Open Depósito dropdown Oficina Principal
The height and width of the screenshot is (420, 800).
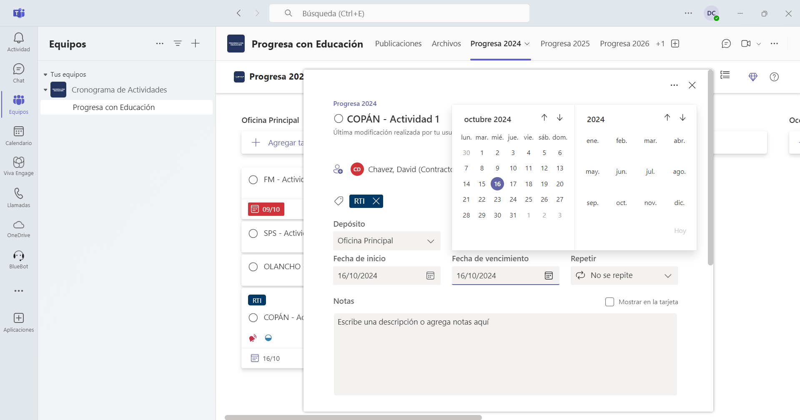pyautogui.click(x=386, y=241)
